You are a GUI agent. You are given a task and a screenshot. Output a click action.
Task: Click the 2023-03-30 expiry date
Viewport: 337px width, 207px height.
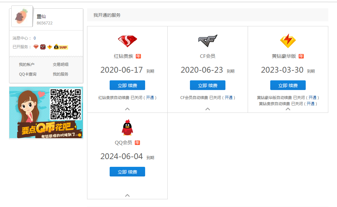[x=282, y=70]
